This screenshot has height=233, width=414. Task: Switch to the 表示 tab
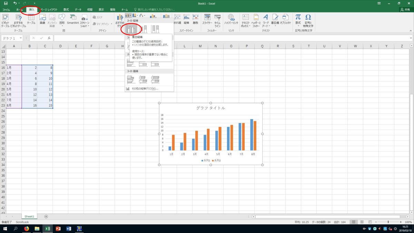(x=101, y=10)
